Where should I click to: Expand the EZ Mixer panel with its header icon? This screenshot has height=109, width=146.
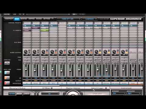tap(52, 88)
